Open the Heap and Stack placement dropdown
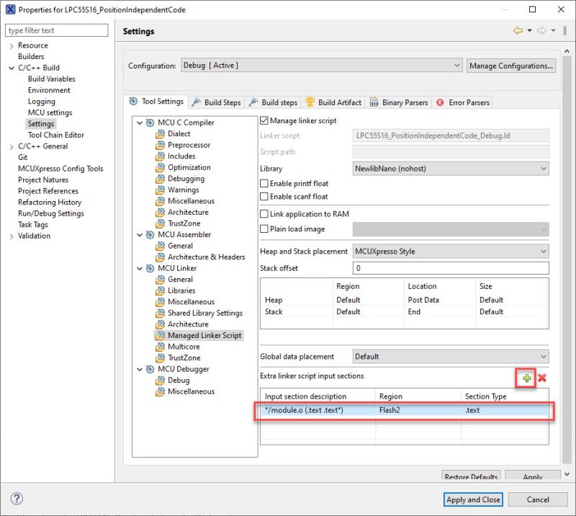 point(446,251)
